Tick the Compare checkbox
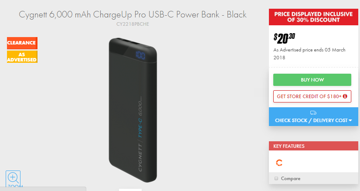The image size is (360, 191). [276, 178]
